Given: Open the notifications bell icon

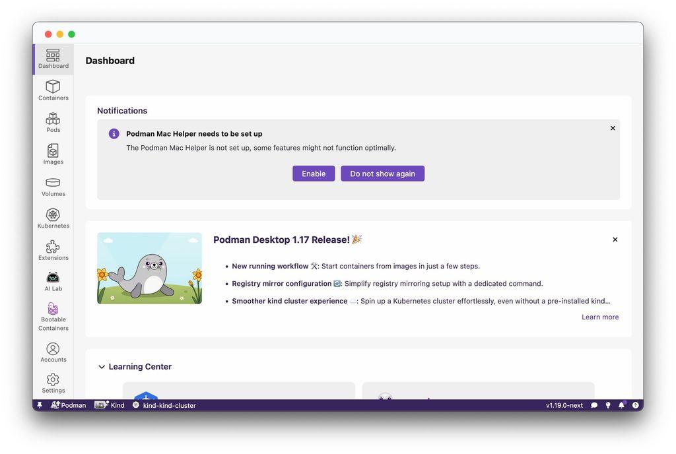Looking at the screenshot, I should click(621, 405).
